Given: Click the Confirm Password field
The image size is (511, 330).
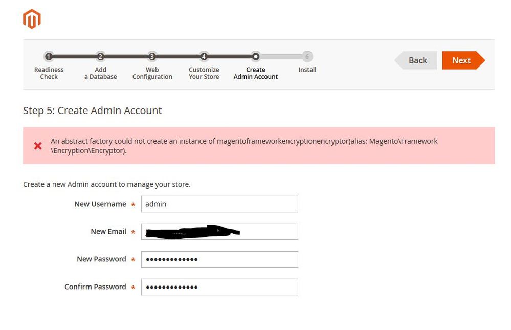Looking at the screenshot, I should pos(219,287).
